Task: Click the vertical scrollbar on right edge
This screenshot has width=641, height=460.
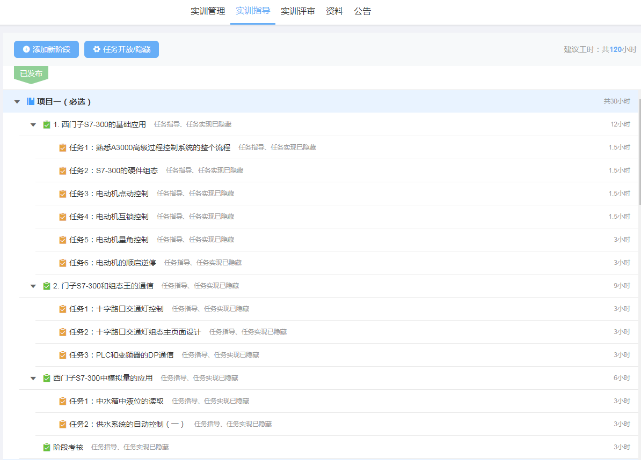Action: (639, 151)
